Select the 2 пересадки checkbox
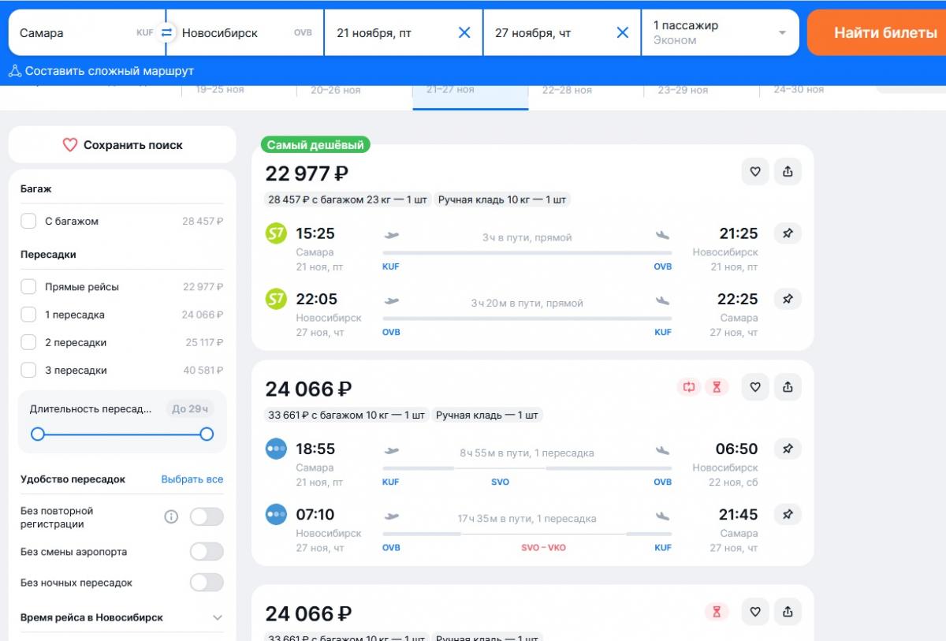This screenshot has height=641, width=946. point(28,342)
